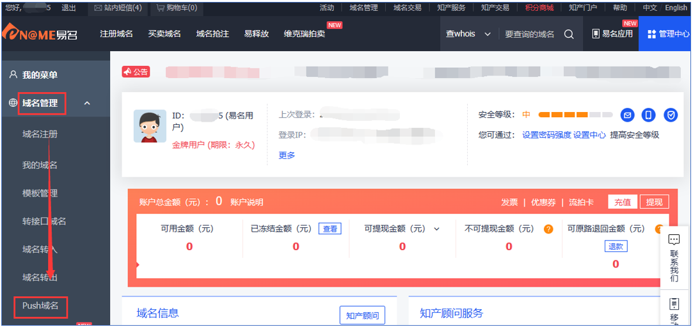This screenshot has width=693, height=327.
Task: Open 买卖域名 in main navigation
Action: click(164, 34)
